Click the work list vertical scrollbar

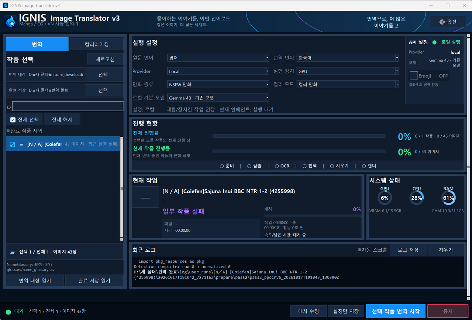pos(122,189)
